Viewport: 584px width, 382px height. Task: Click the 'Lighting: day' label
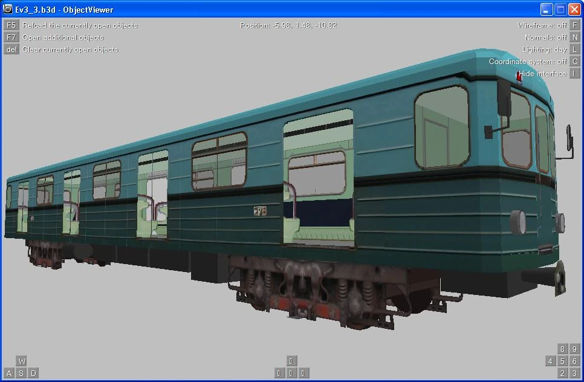[x=545, y=50]
